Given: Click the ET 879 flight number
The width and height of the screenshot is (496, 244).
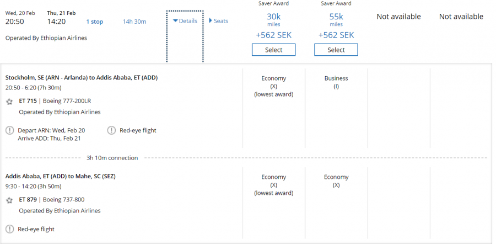Looking at the screenshot, I should pos(27,199).
